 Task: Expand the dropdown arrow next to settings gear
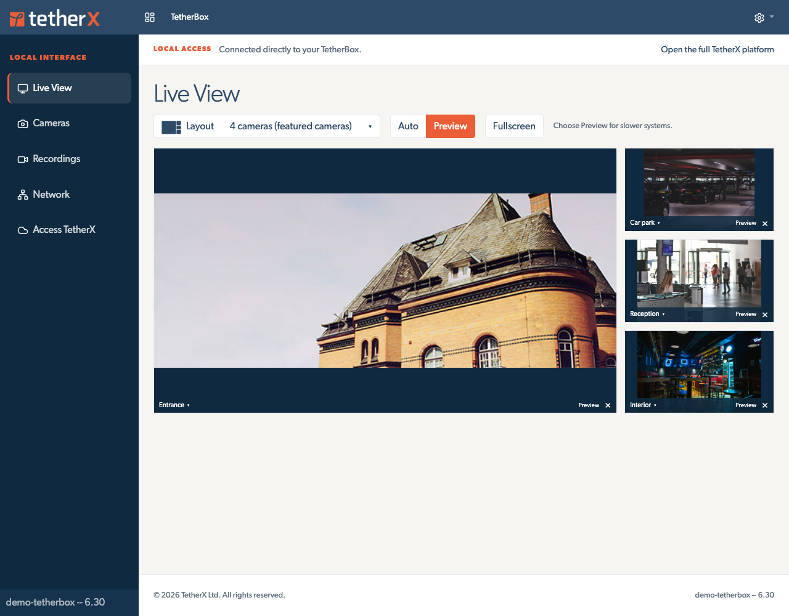(x=772, y=17)
